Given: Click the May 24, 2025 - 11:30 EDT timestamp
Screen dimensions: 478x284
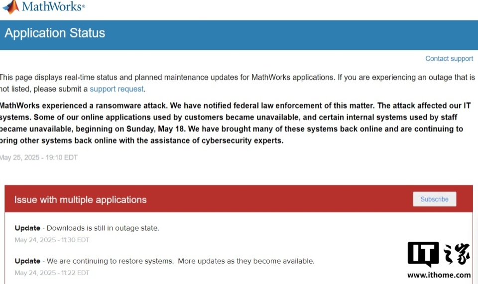Looking at the screenshot, I should point(52,240).
